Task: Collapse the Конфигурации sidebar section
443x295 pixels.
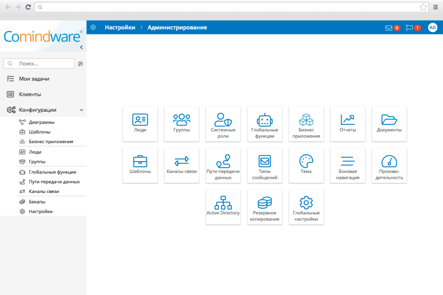Action: click(x=82, y=110)
